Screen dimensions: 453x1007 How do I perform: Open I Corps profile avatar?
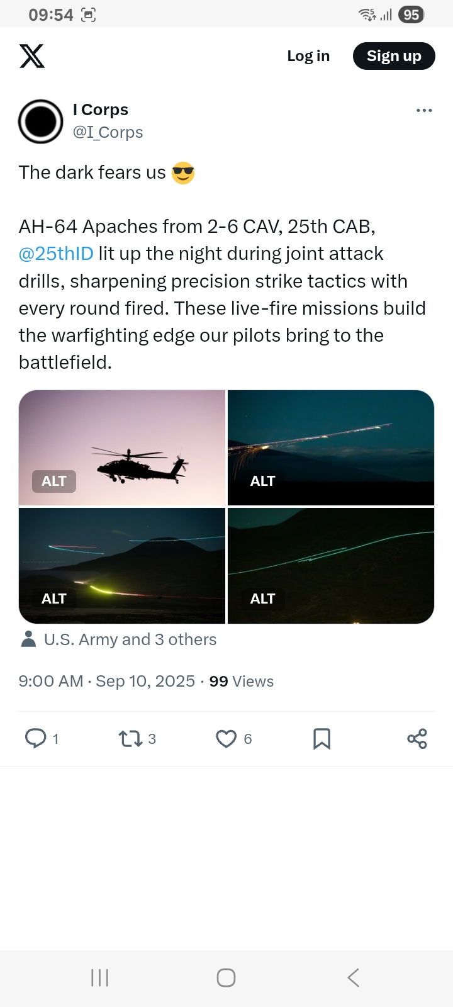[41, 121]
